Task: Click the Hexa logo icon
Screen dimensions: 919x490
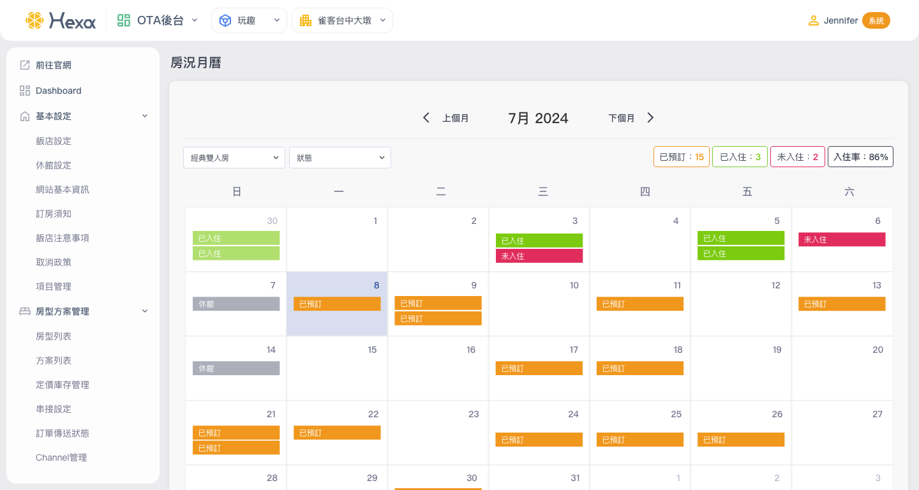Action: coord(34,20)
